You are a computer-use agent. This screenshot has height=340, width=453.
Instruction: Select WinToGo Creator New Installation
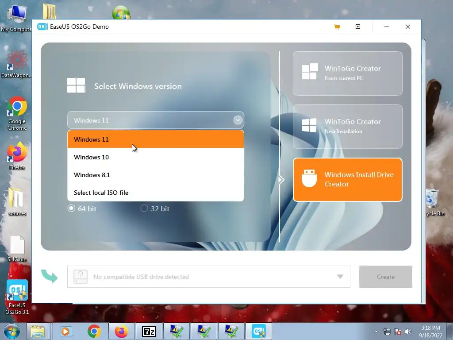pyautogui.click(x=348, y=127)
